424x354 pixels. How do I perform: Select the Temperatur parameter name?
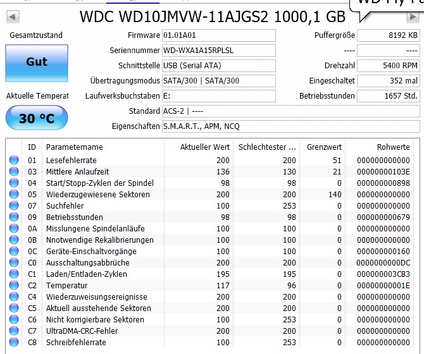(67, 286)
